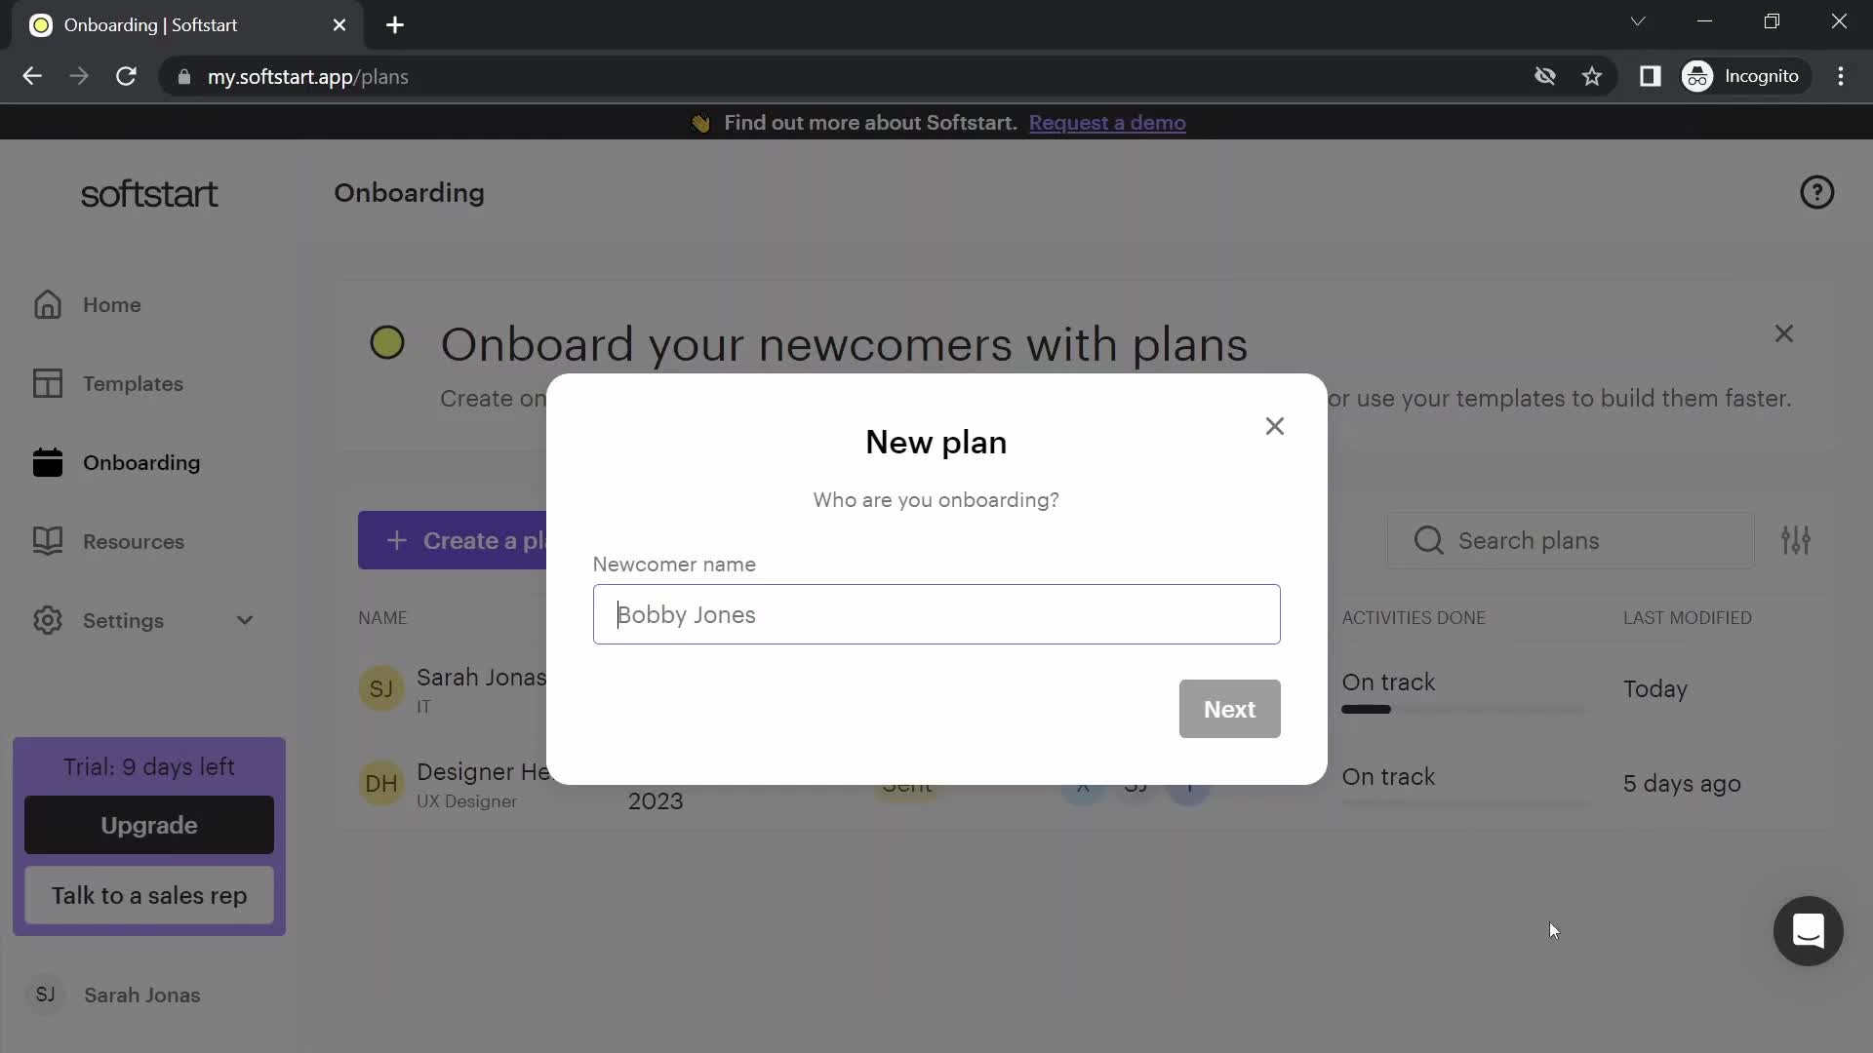This screenshot has width=1873, height=1053.
Task: Click the Softstart Home icon
Action: tap(48, 305)
